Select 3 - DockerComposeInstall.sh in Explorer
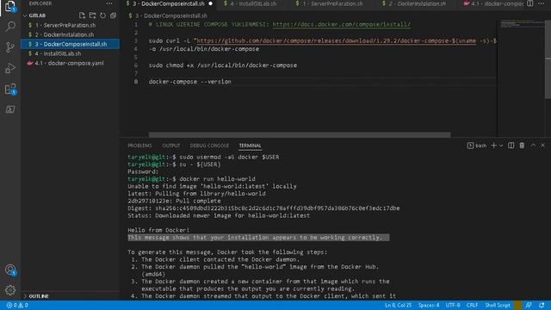Image resolution: width=551 pixels, height=310 pixels. pyautogui.click(x=70, y=44)
